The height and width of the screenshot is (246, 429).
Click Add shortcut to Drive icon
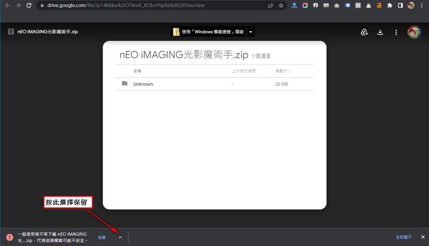coord(364,32)
